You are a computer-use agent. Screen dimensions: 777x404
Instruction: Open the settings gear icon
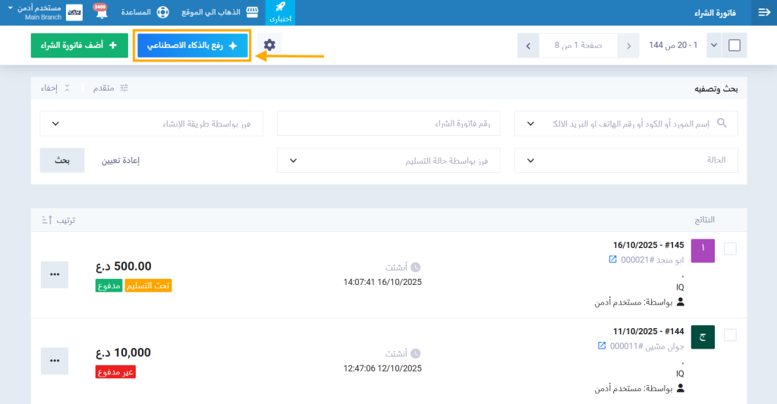pyautogui.click(x=269, y=45)
